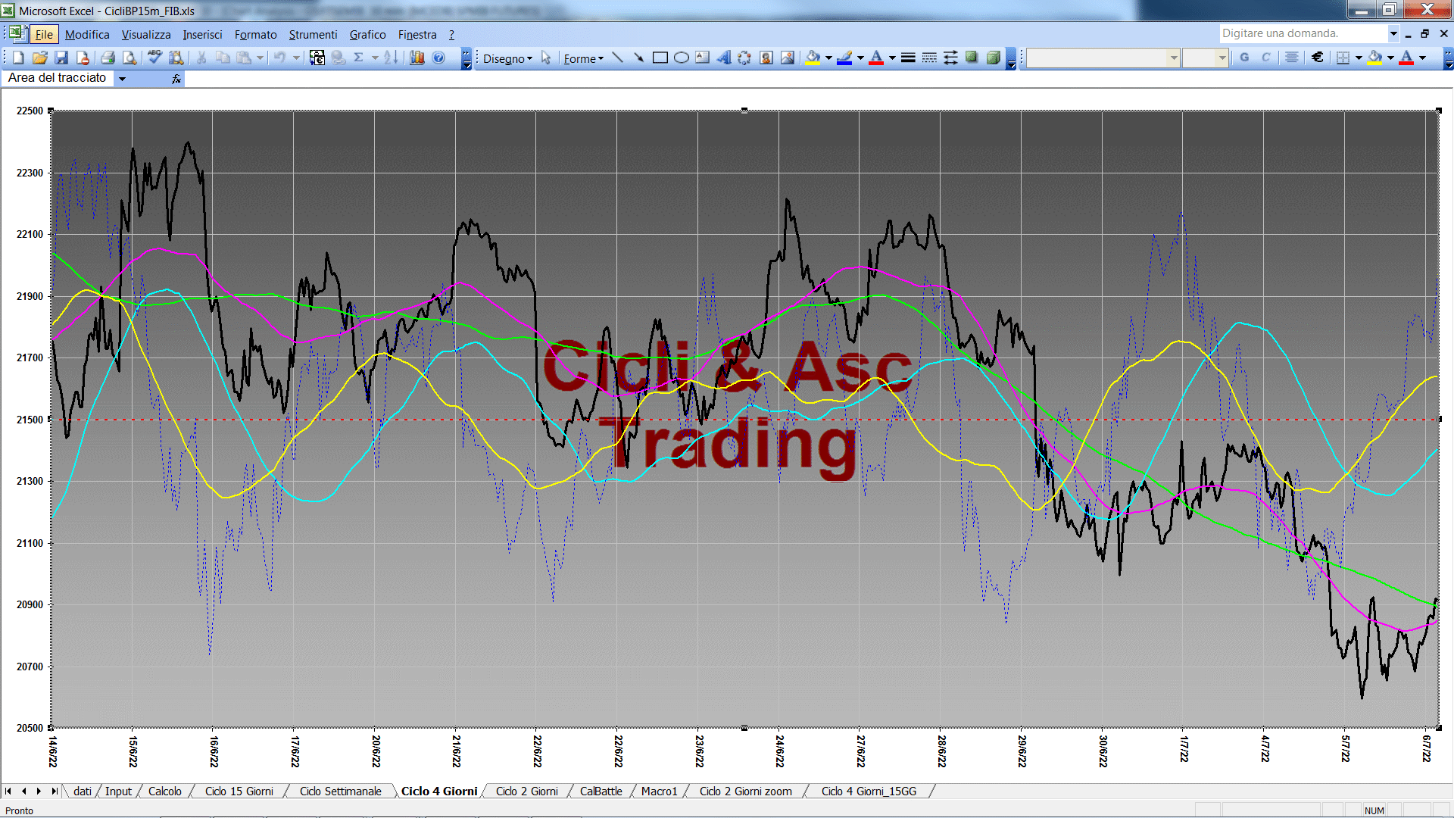This screenshot has height=818, width=1454.
Task: Go to the first sheet tab arrow
Action: (x=8, y=791)
